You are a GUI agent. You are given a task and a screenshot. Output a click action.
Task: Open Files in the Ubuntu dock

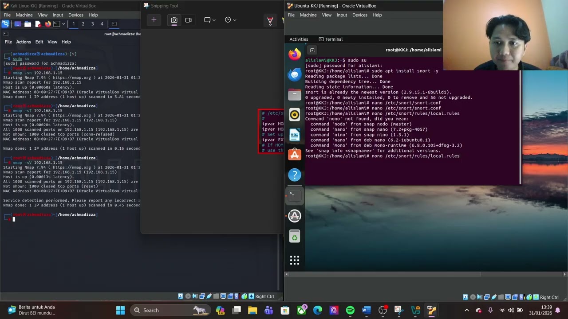(295, 94)
